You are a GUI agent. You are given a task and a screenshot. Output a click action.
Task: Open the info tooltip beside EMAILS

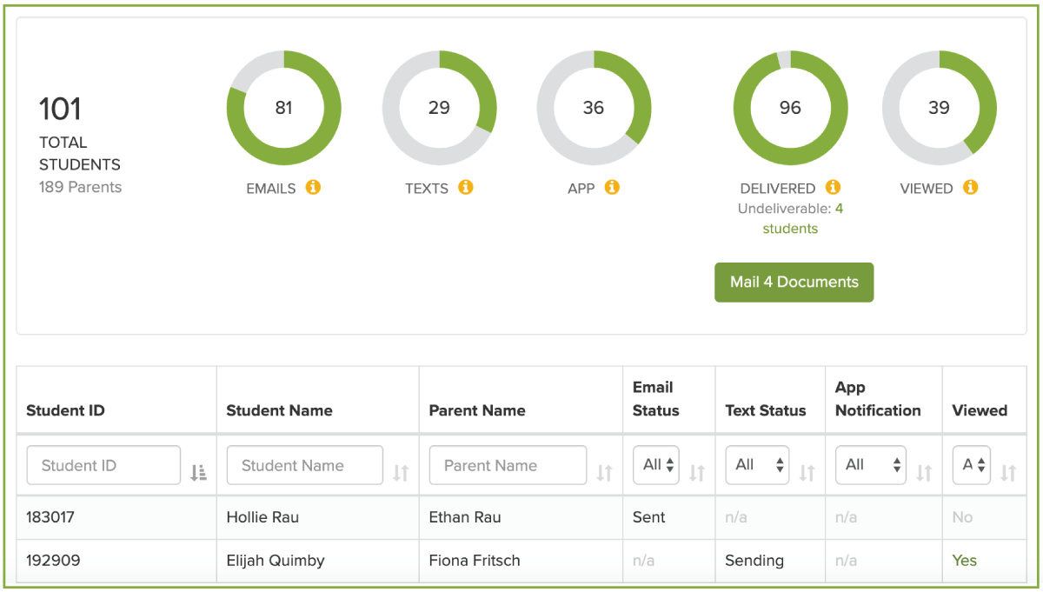pyautogui.click(x=314, y=187)
